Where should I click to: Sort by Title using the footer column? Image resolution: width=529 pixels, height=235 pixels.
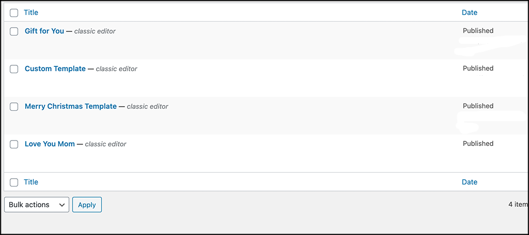click(x=31, y=182)
